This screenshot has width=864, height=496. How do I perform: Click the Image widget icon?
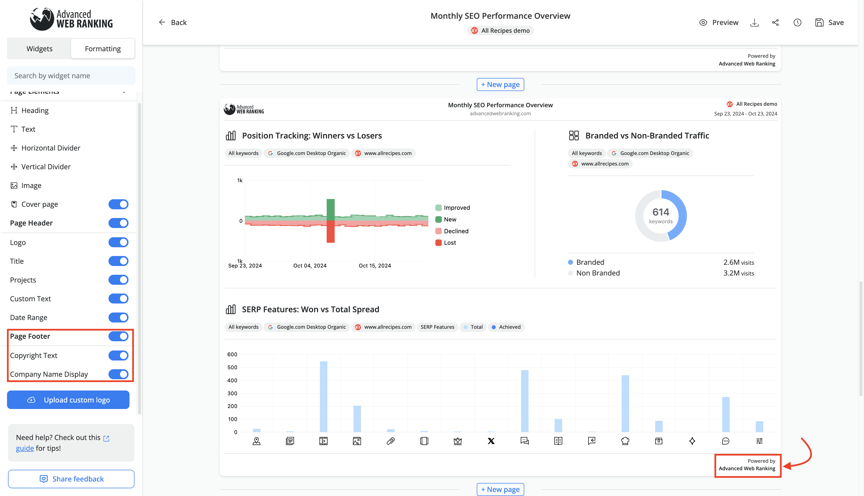point(14,185)
